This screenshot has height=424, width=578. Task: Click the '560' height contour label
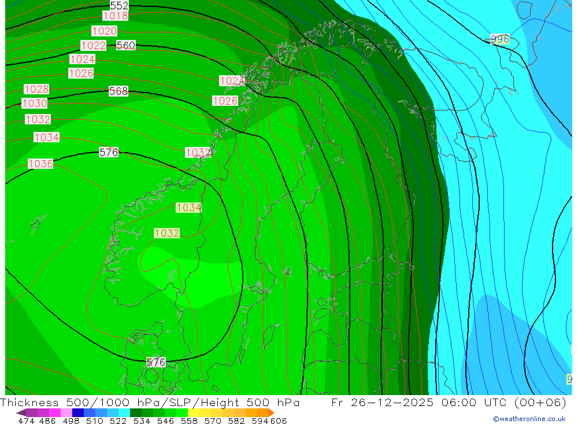coord(125,45)
